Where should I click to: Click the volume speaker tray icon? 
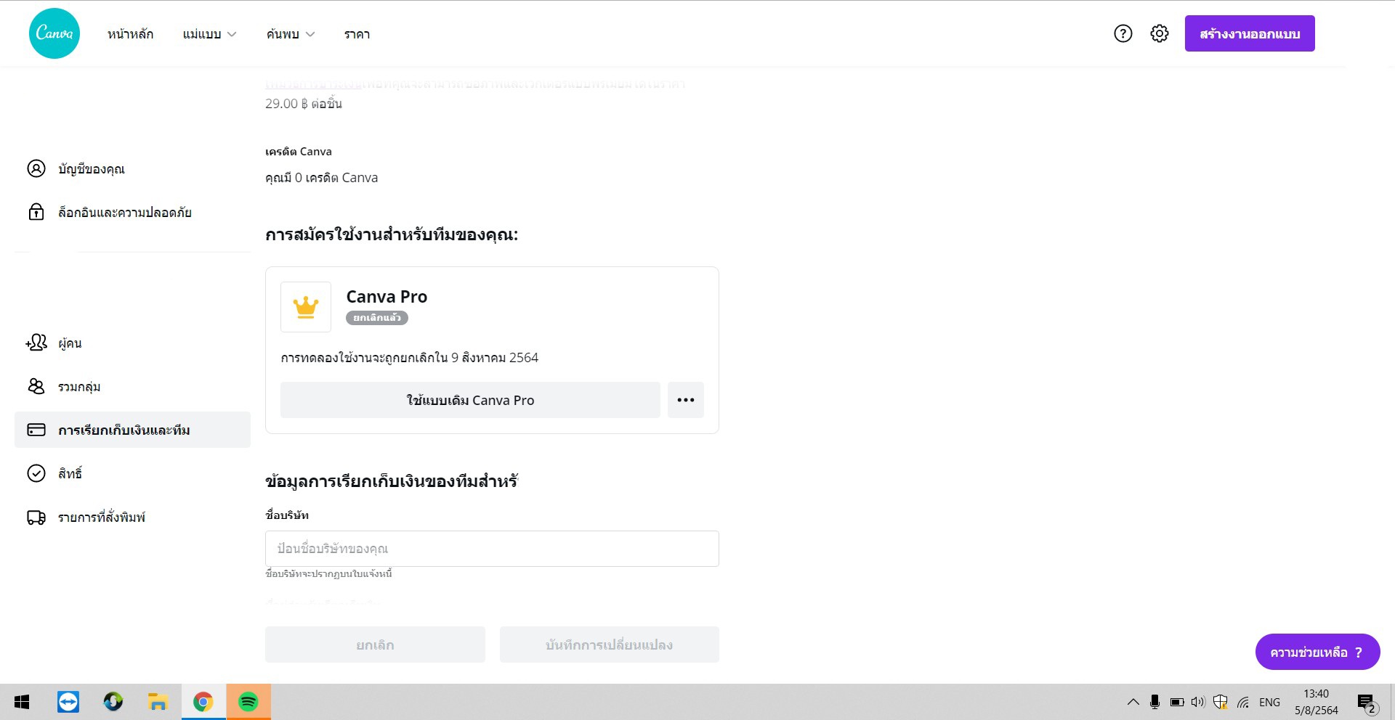(x=1198, y=702)
